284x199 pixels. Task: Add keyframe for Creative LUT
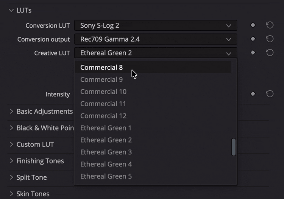[253, 53]
